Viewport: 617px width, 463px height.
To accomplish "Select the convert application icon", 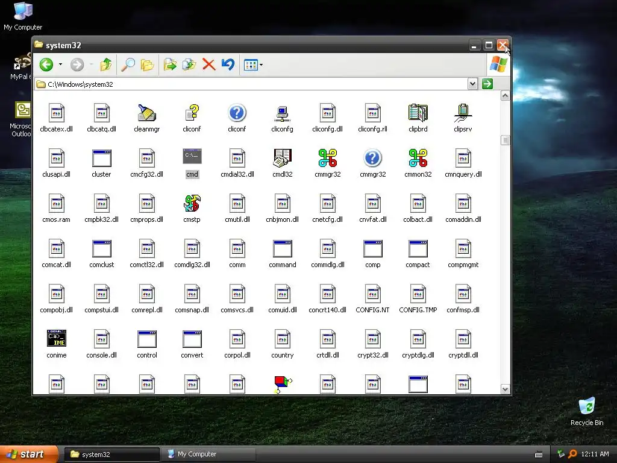I will coord(192,339).
